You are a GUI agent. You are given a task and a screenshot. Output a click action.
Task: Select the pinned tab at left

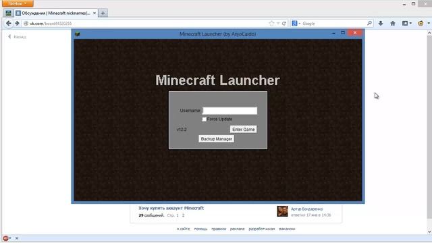pos(8,13)
